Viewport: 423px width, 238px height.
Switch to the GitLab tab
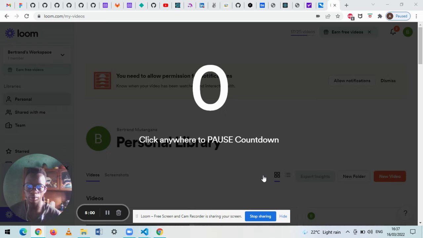(x=117, y=5)
